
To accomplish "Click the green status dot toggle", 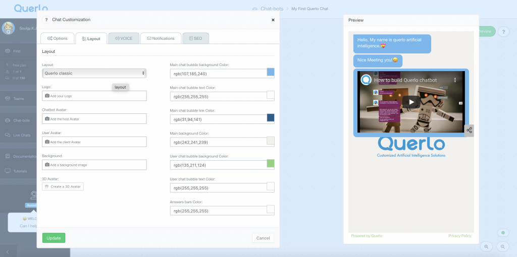I will [503, 233].
